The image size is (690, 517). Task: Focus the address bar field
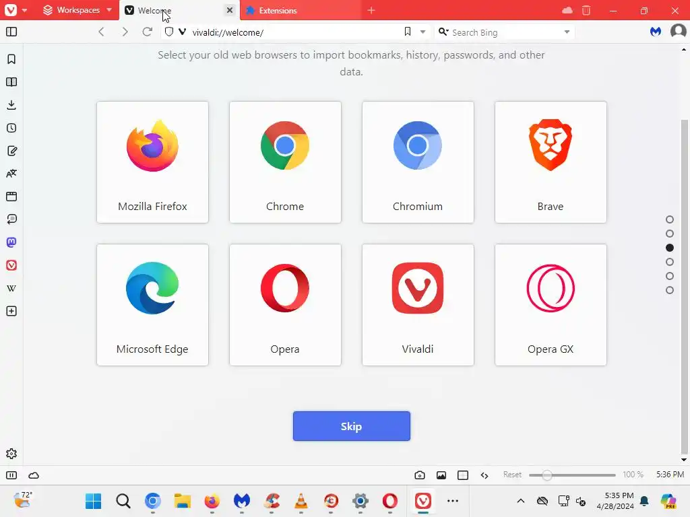click(295, 32)
